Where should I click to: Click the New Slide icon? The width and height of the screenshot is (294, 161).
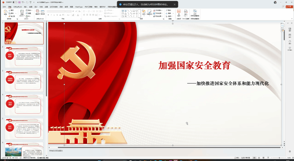[22, 11]
